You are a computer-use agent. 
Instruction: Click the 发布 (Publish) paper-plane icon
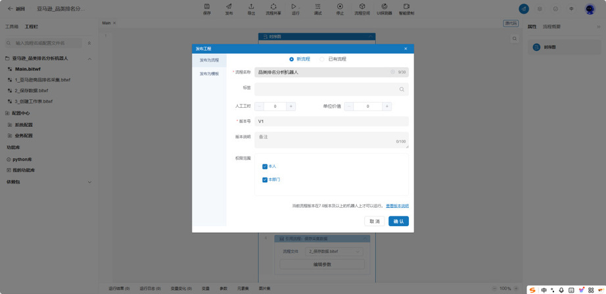click(229, 7)
